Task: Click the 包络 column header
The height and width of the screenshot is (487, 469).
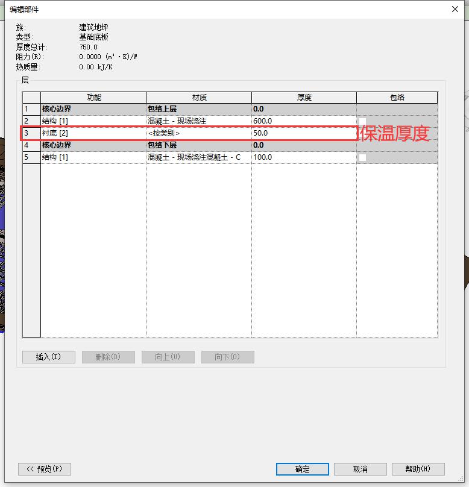Action: 397,98
